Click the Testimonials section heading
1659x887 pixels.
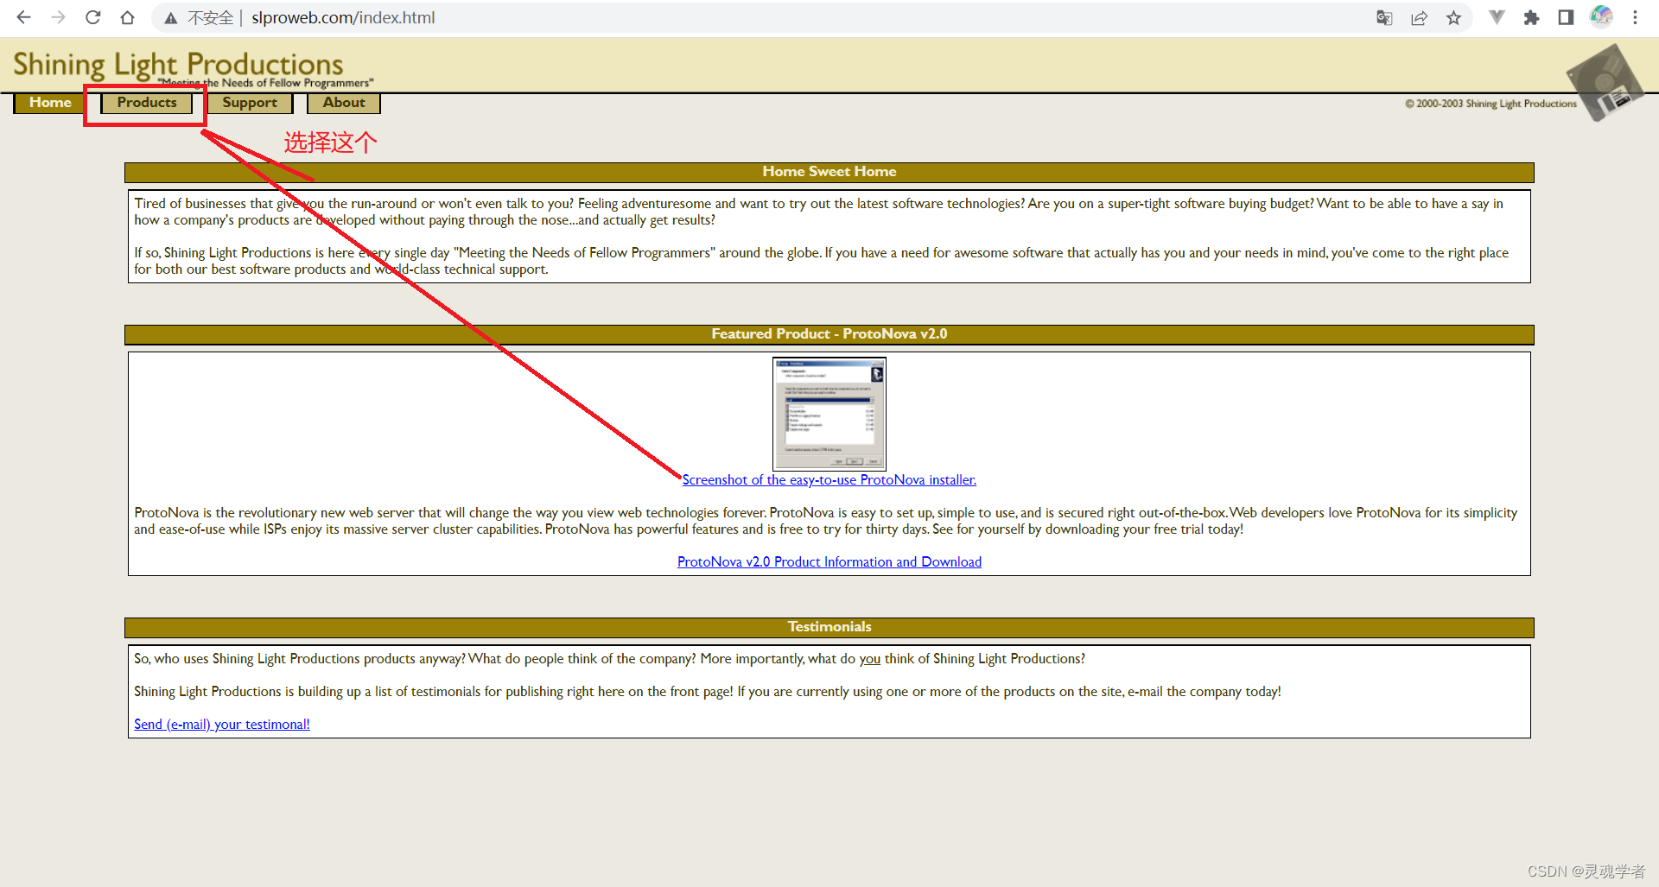point(829,627)
